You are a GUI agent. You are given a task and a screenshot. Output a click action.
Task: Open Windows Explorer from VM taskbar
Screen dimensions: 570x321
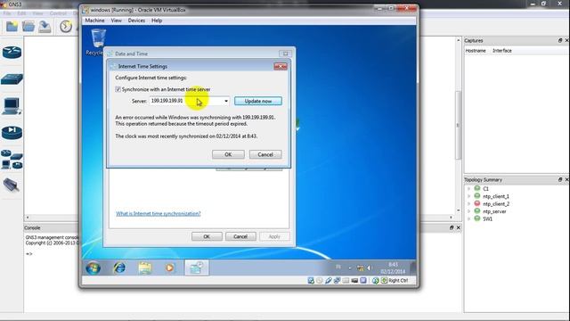pyautogui.click(x=144, y=267)
